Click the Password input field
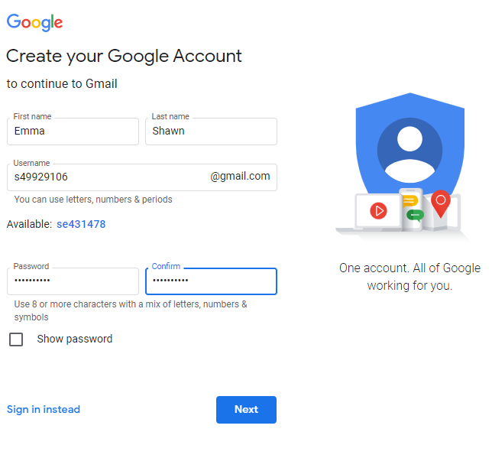Screen dimensions: 492x458 point(73,281)
